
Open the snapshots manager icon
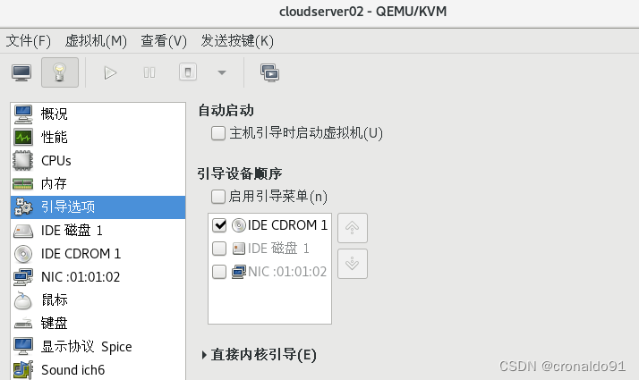click(x=269, y=73)
